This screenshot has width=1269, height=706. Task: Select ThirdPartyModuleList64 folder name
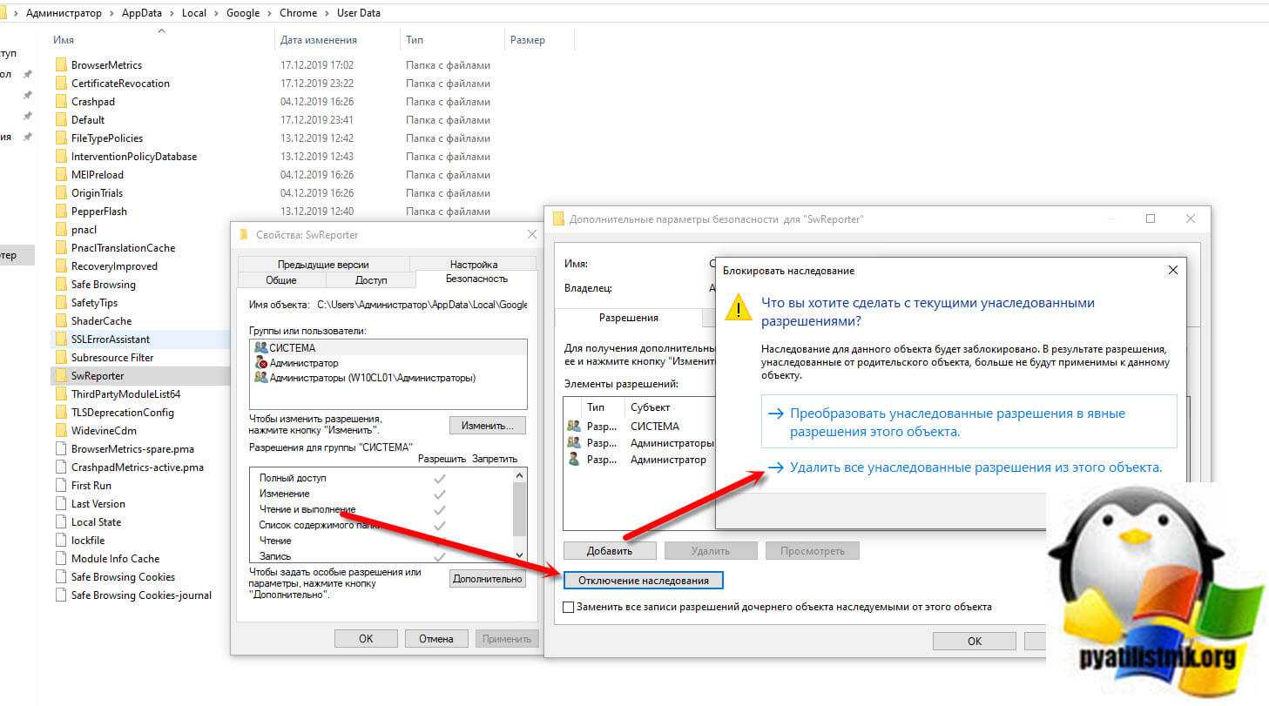click(125, 394)
